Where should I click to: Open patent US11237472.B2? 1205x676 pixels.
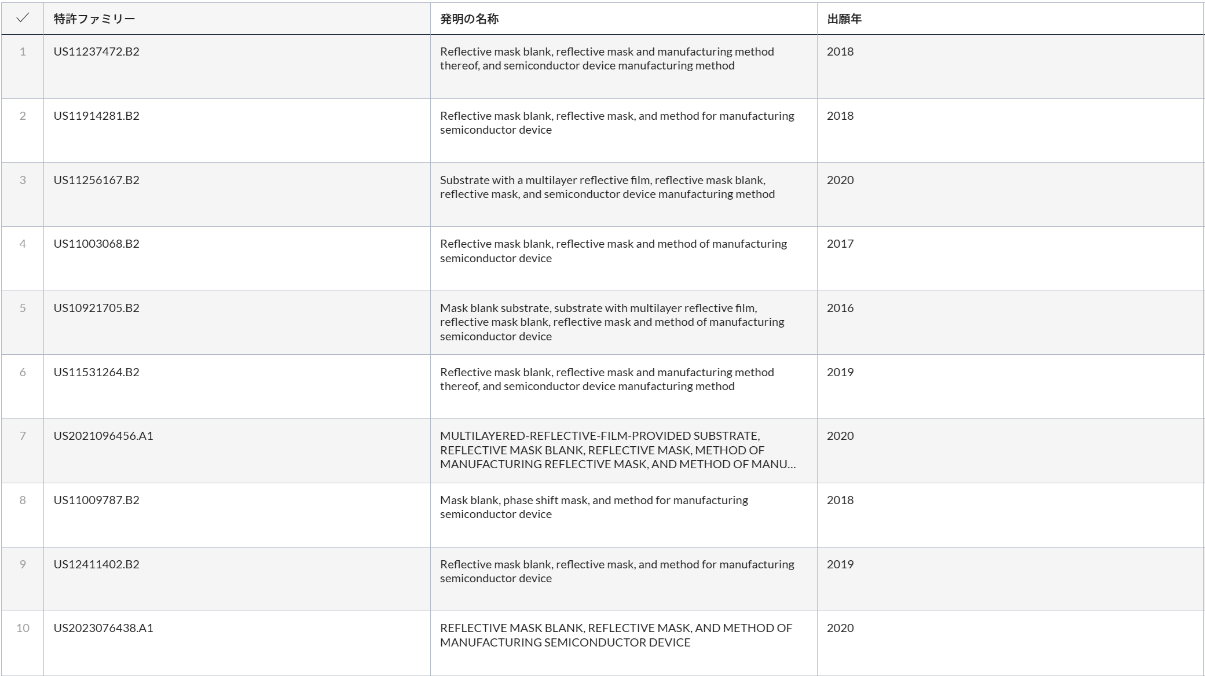pos(97,52)
